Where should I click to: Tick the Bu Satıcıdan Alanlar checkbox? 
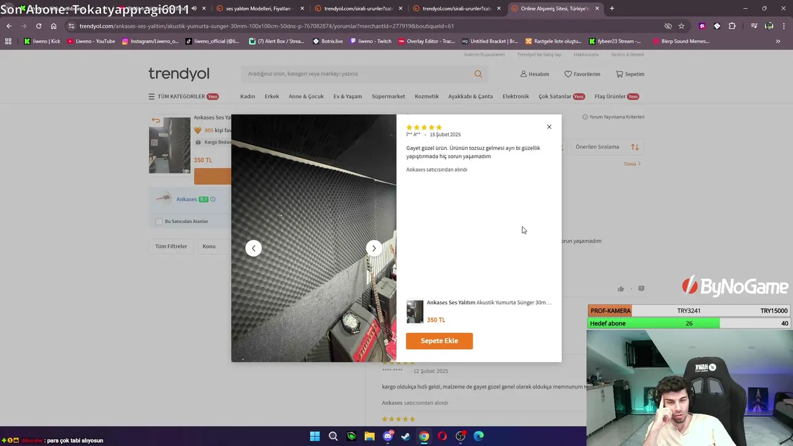(x=159, y=222)
